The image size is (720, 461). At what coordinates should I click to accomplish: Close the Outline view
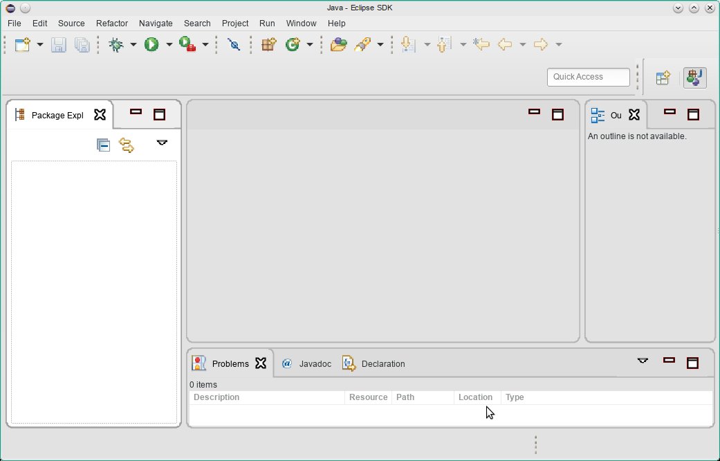634,114
